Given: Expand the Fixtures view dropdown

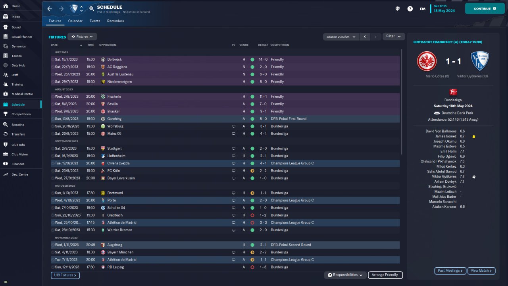Looking at the screenshot, I should coord(82,37).
